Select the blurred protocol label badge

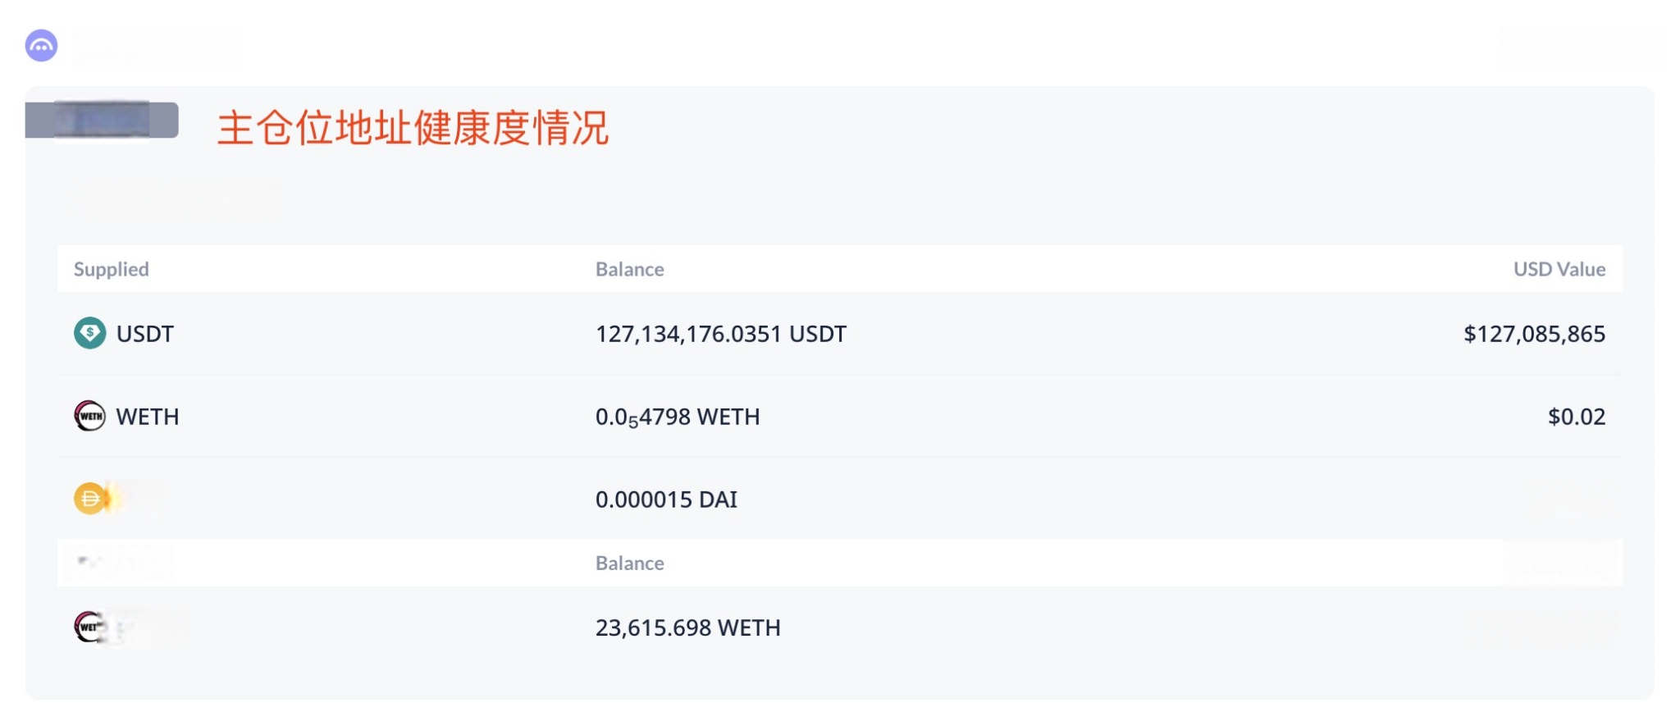(x=102, y=120)
